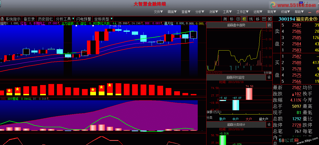This screenshot has width=319, height=145.
Task: Open the 查看 menu
Action: click(x=186, y=12)
